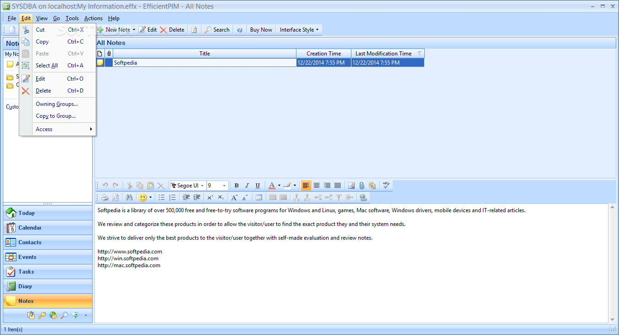The width and height of the screenshot is (619, 335).
Task: Open the View menu
Action: coord(42,18)
